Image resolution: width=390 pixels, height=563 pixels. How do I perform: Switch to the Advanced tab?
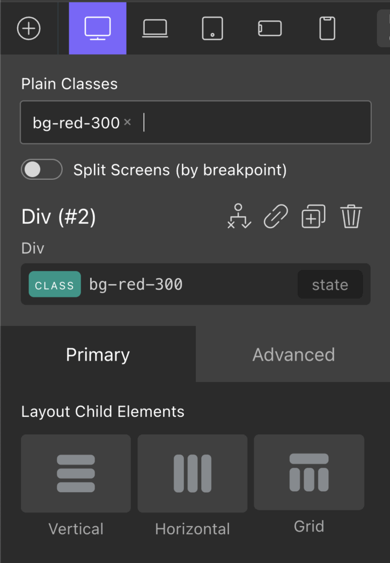point(293,354)
